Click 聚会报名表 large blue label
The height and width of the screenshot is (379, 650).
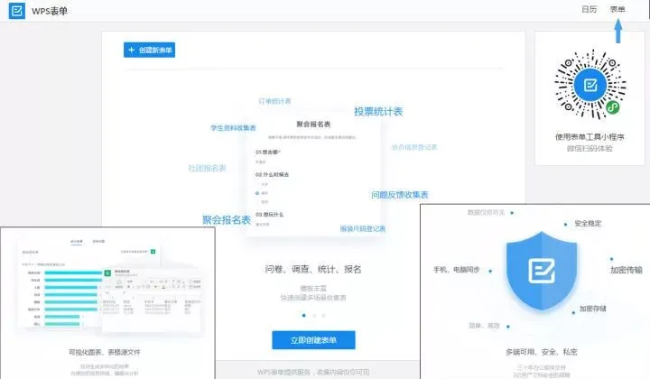227,220
